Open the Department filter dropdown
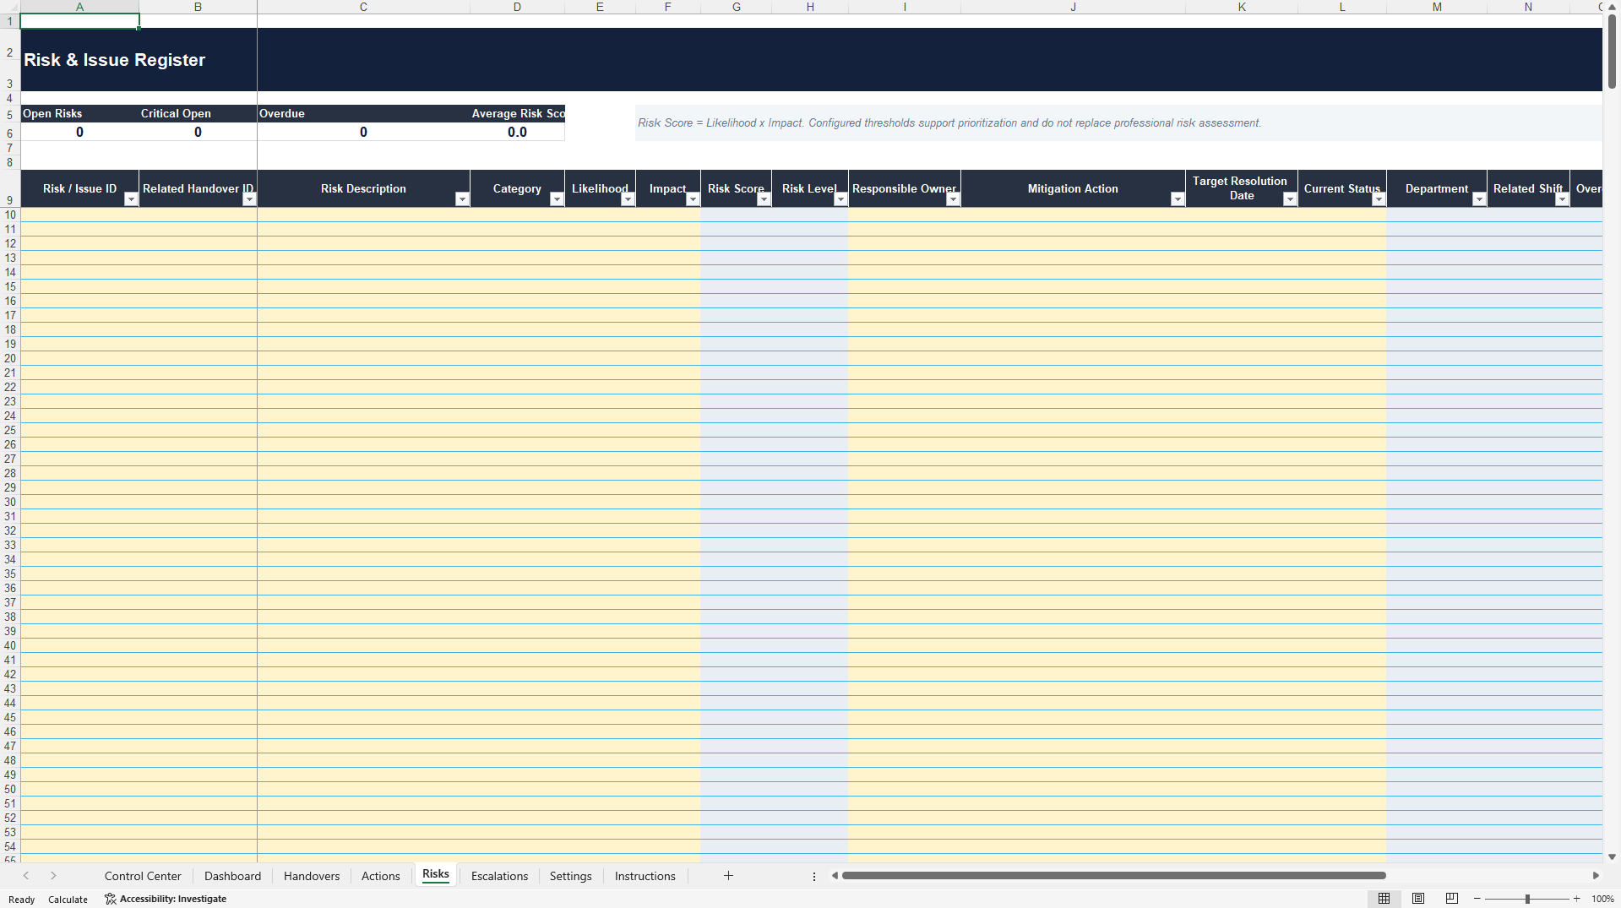The width and height of the screenshot is (1621, 908). click(1479, 199)
